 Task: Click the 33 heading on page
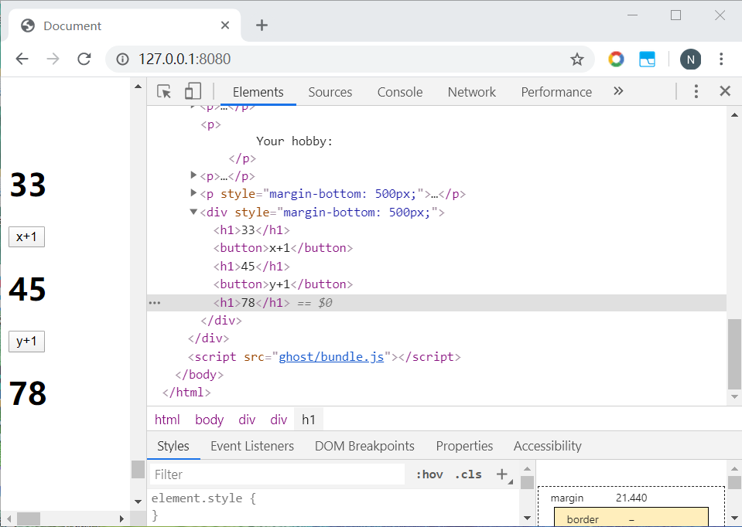click(27, 185)
